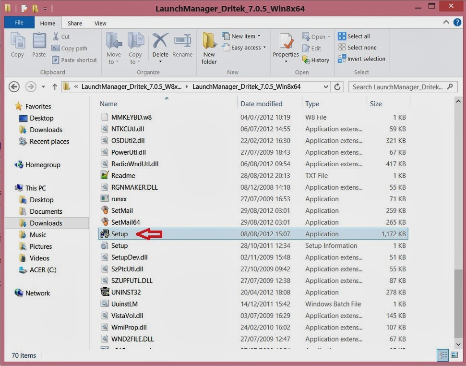Switch to details view in status bar
The height and width of the screenshot is (366, 466).
[443, 355]
